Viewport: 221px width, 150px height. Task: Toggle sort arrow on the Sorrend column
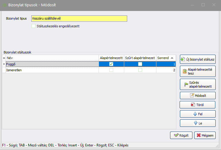172,58
